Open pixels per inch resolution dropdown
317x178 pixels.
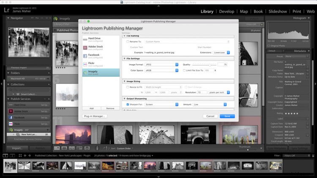(219, 92)
